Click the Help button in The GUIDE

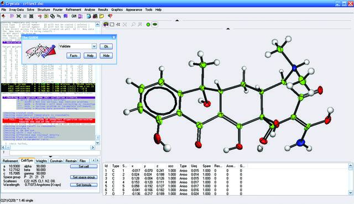tap(90, 56)
